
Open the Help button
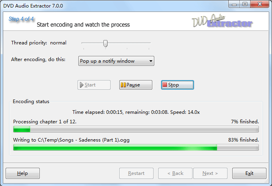pyautogui.click(x=23, y=173)
